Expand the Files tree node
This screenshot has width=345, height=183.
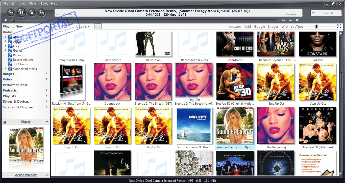pyautogui.click(x=6, y=46)
